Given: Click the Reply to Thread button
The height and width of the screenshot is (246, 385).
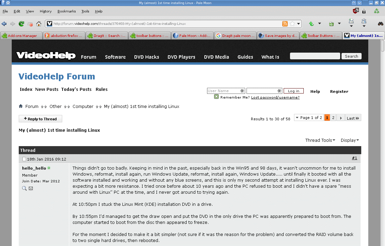Looking at the screenshot, I should (40, 119).
